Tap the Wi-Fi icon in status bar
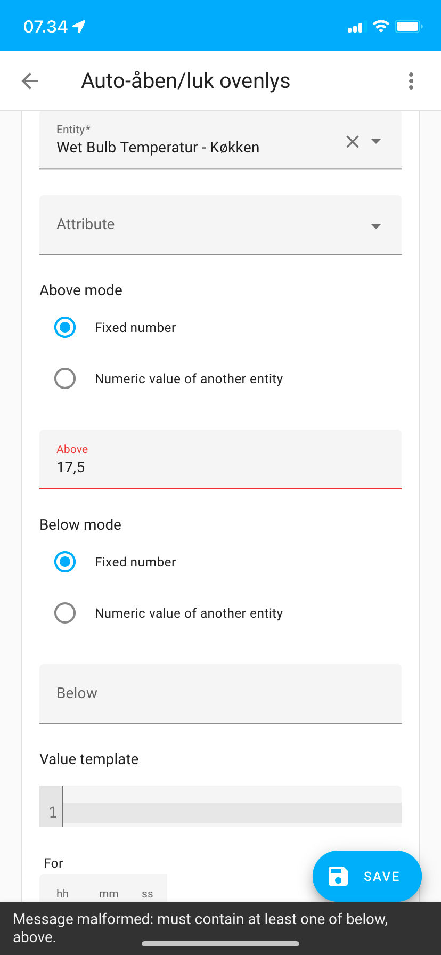The width and height of the screenshot is (441, 955). click(x=381, y=26)
